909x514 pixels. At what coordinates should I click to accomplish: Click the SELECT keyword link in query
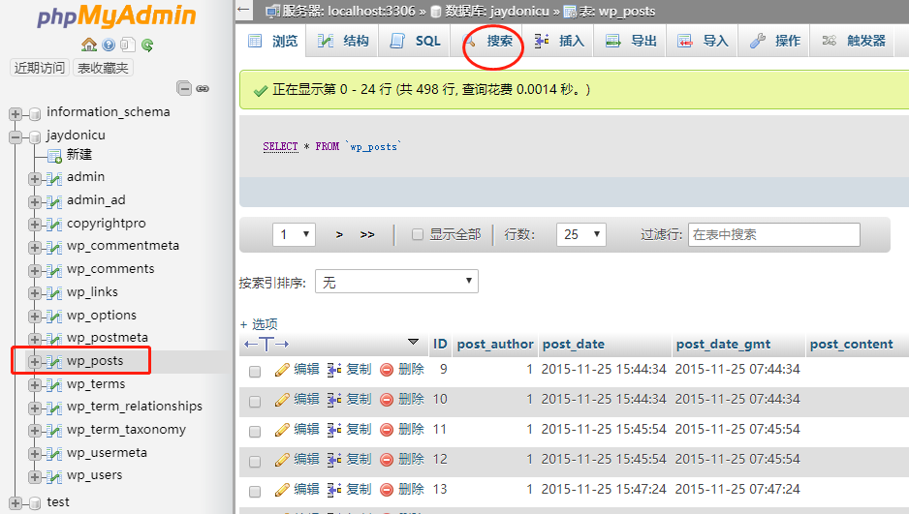click(280, 146)
